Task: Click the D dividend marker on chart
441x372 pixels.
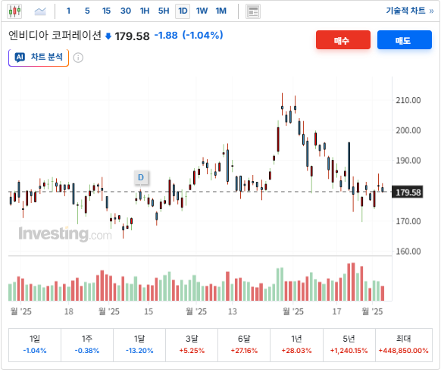Action: click(141, 177)
